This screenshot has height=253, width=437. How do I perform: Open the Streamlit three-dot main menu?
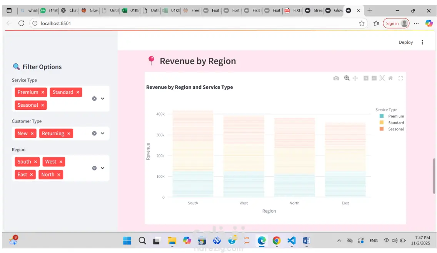point(422,42)
